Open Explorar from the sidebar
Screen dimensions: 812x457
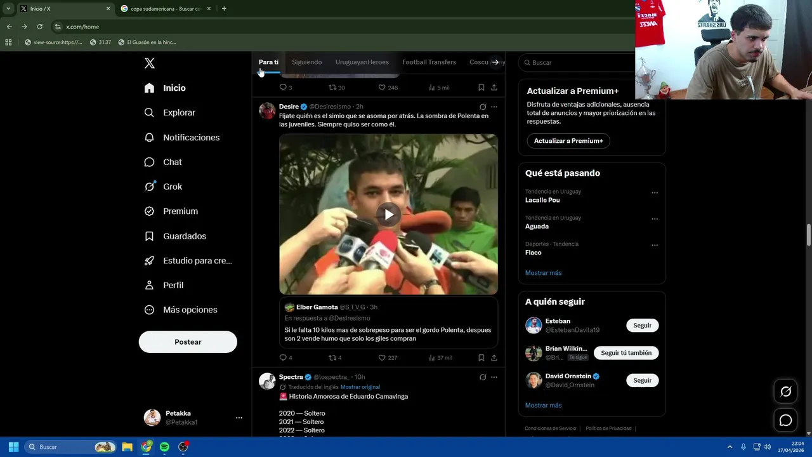tap(169, 112)
